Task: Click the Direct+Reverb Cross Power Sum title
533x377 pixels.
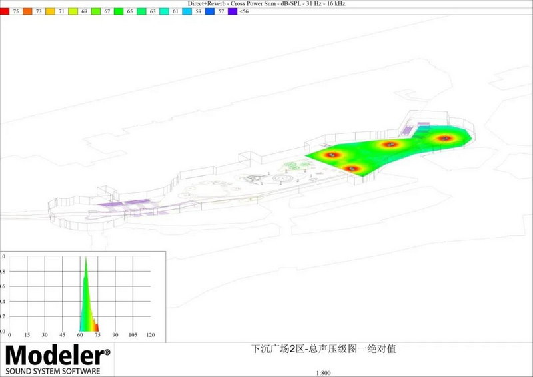Action: pos(266,4)
